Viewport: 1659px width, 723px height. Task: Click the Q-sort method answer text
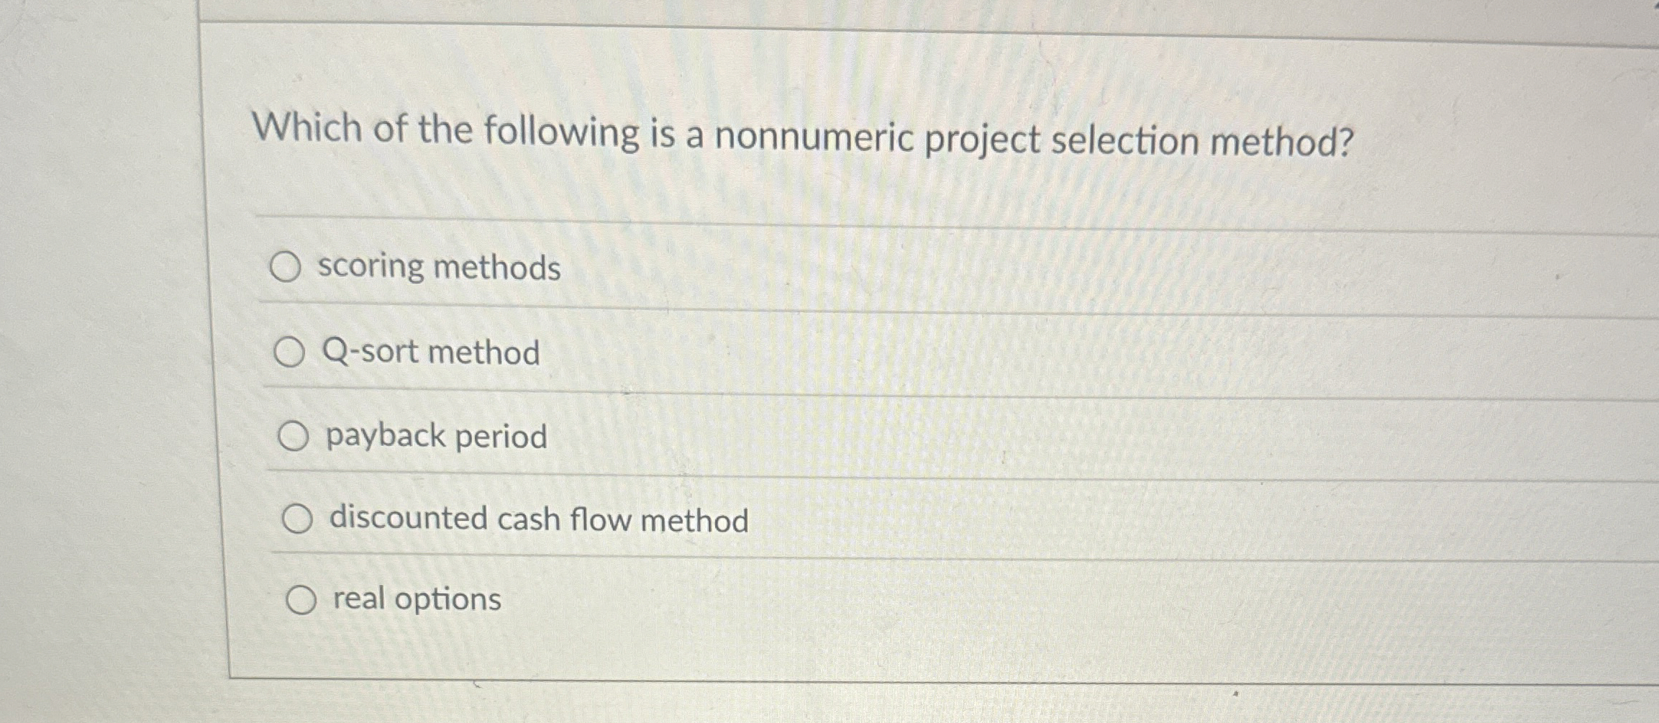pyautogui.click(x=432, y=353)
